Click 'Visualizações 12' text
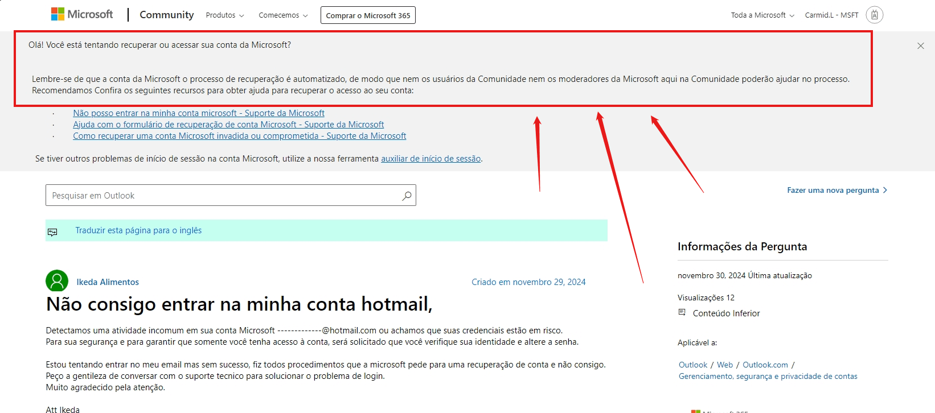The height and width of the screenshot is (413, 935). click(x=706, y=298)
